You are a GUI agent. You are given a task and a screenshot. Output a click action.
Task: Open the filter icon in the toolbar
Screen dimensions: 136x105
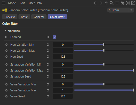[117, 3]
